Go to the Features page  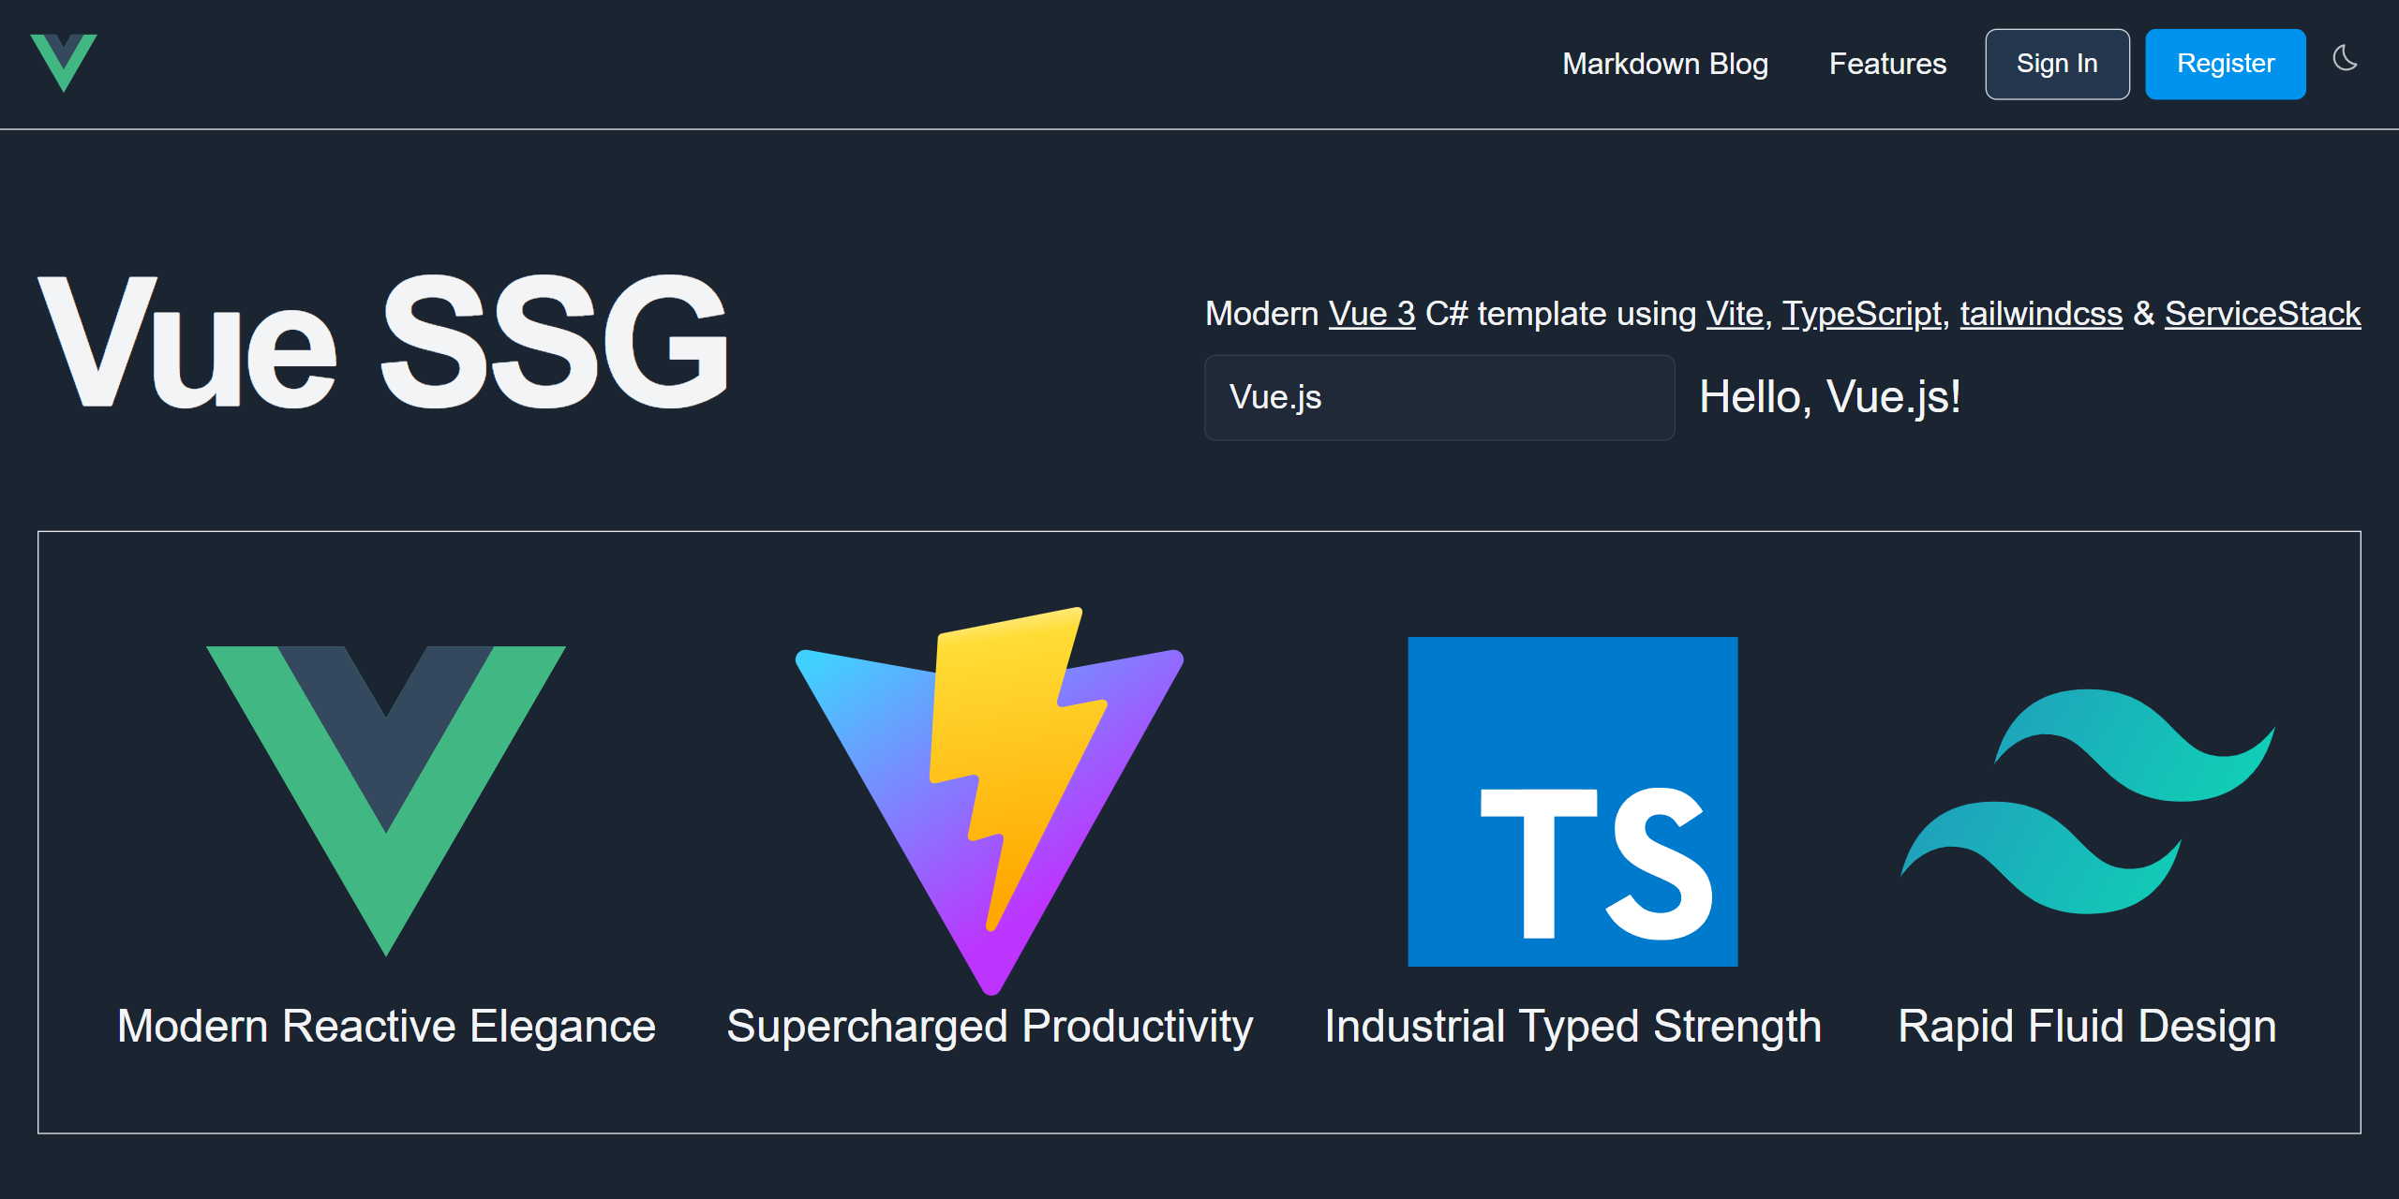pyautogui.click(x=1887, y=64)
